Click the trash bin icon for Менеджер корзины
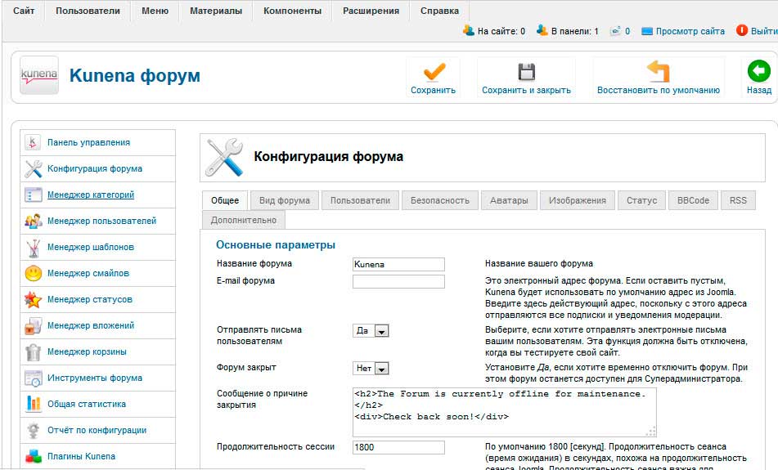 (34, 352)
